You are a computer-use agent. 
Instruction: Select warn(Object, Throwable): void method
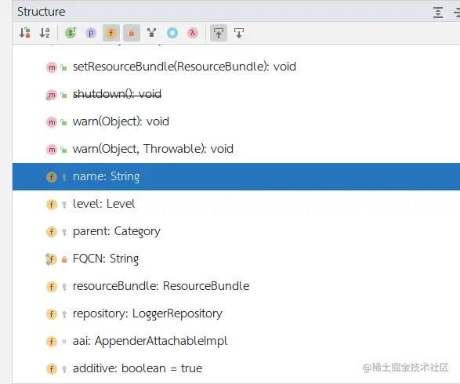coord(236,149)
